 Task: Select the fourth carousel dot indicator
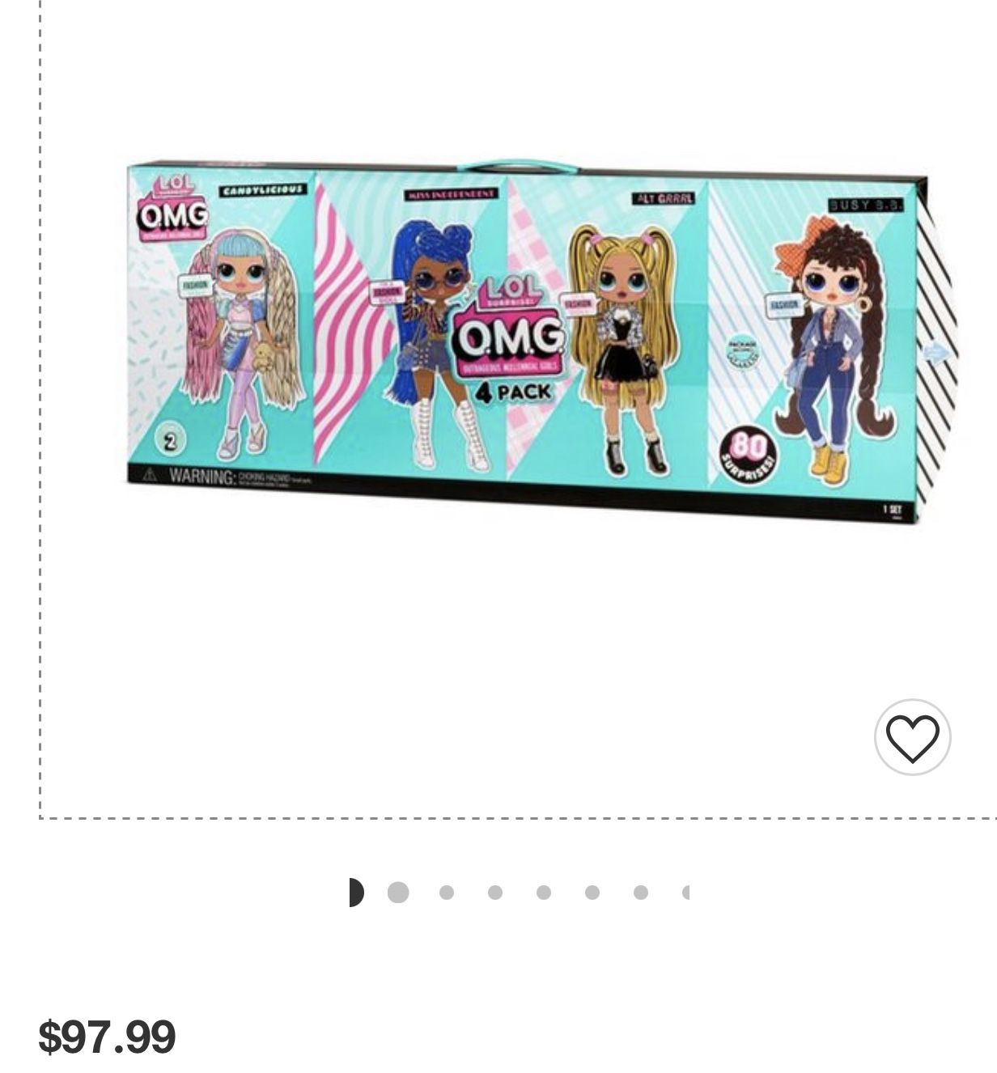(495, 893)
